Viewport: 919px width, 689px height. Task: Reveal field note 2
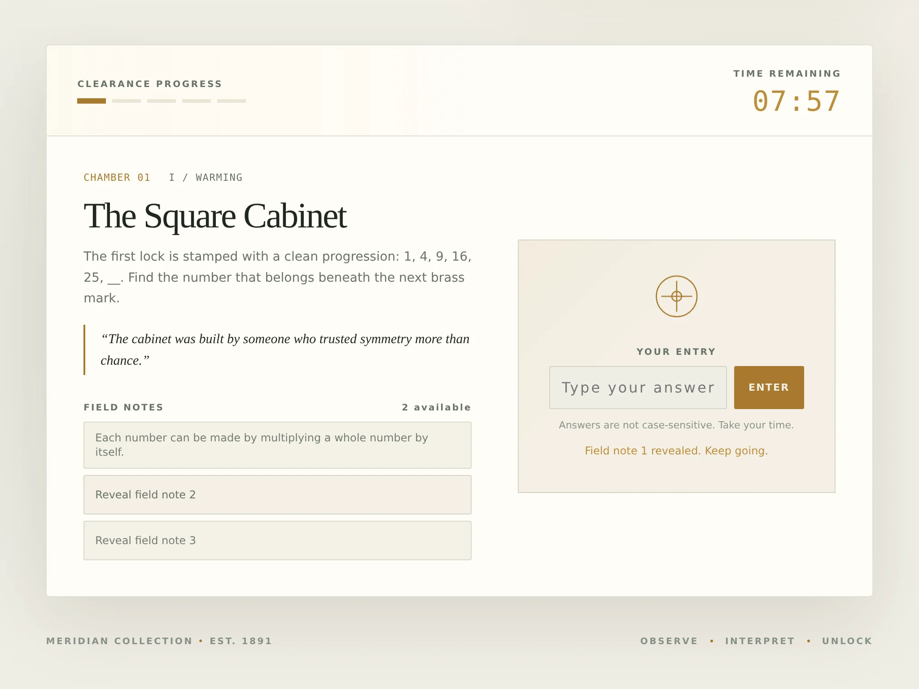tap(277, 494)
